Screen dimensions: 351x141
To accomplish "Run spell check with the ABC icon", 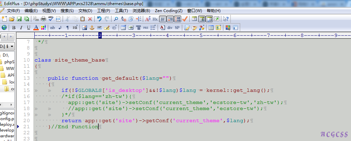I will [51, 19].
